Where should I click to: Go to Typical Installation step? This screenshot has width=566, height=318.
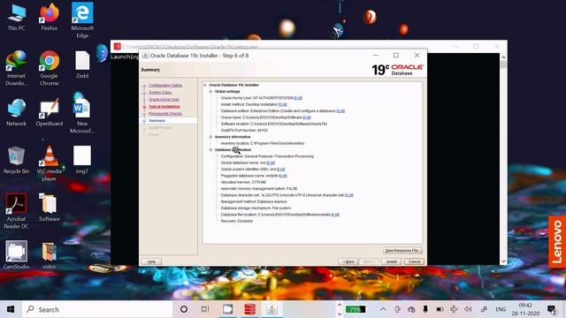coord(164,107)
